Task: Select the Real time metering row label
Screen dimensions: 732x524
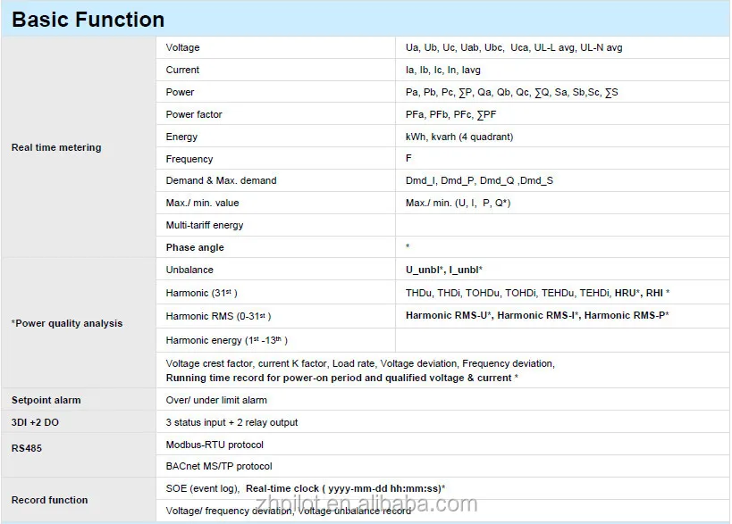Action: point(58,147)
